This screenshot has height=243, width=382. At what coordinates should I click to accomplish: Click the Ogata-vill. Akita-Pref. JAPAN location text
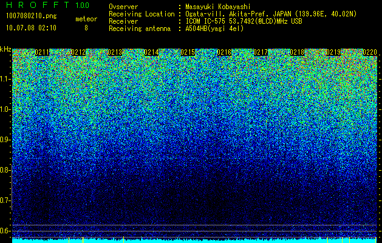tap(271, 14)
